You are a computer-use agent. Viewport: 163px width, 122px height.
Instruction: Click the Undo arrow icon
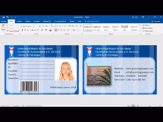[7, 17]
